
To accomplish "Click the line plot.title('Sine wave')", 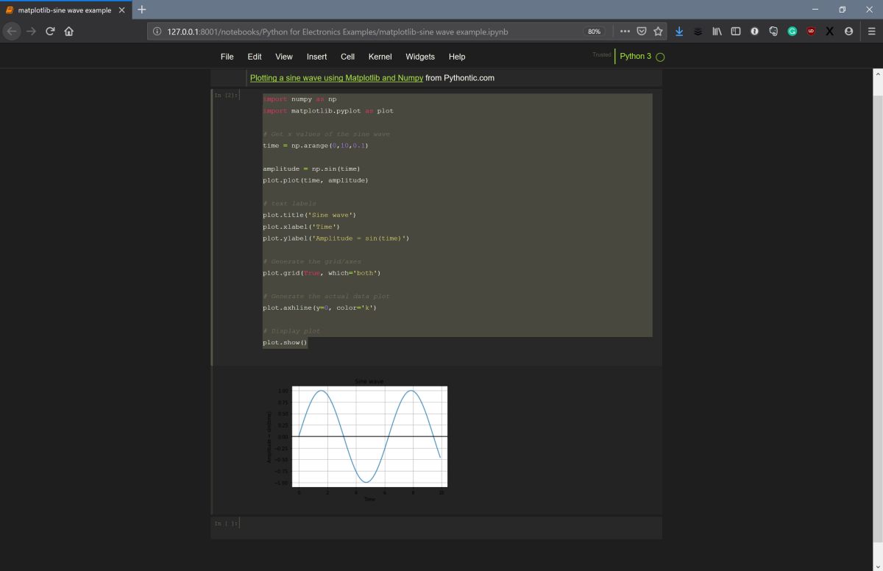I will coord(309,215).
